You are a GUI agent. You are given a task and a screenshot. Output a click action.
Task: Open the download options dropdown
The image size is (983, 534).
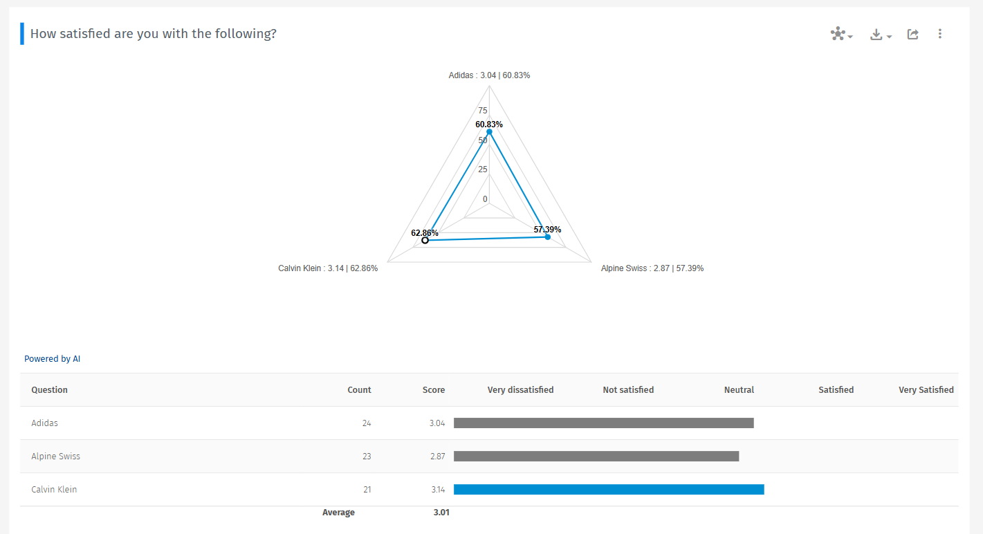coord(881,34)
